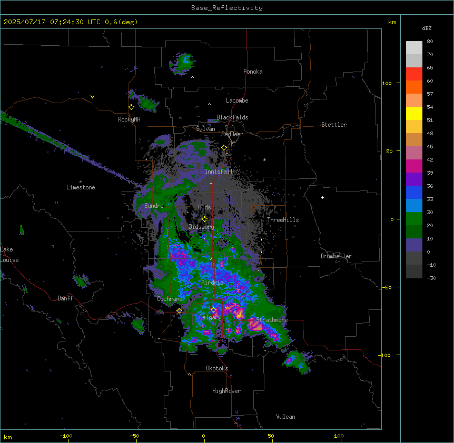
Task: Click the dBZ legend heading
Action: [x=427, y=28]
